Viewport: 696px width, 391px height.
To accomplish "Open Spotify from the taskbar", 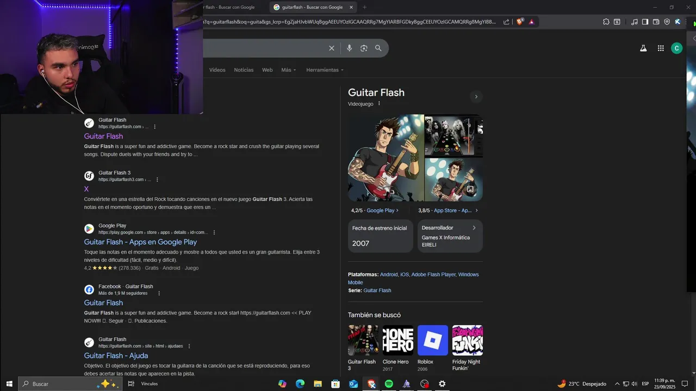I will pos(389,384).
